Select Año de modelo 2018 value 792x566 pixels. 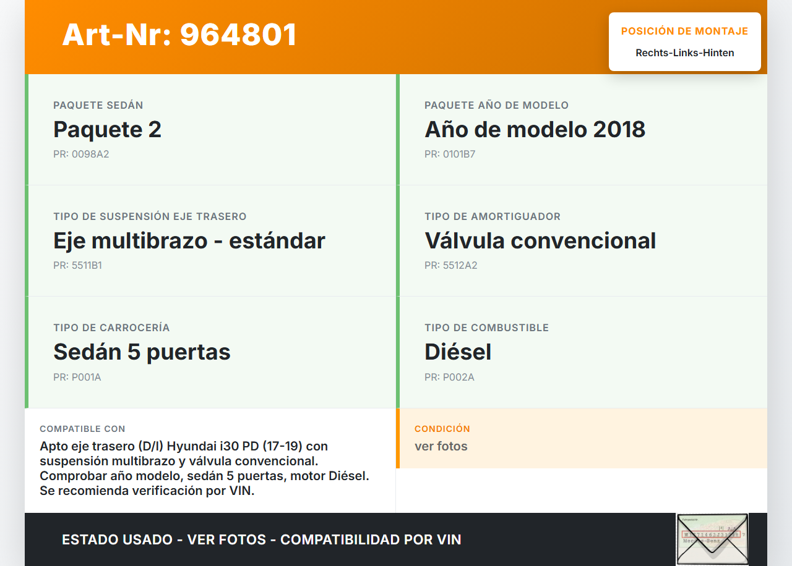point(535,129)
